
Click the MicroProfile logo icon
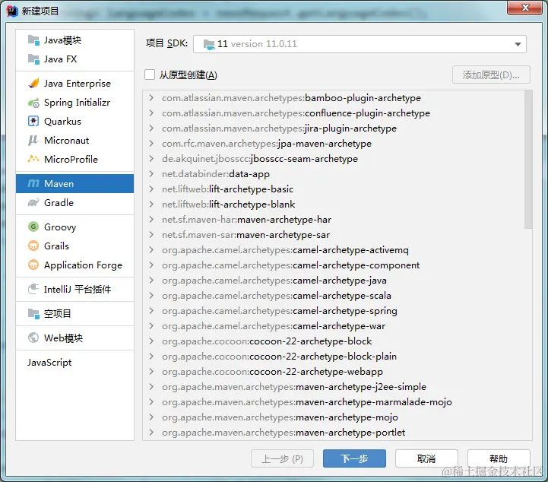coord(33,159)
